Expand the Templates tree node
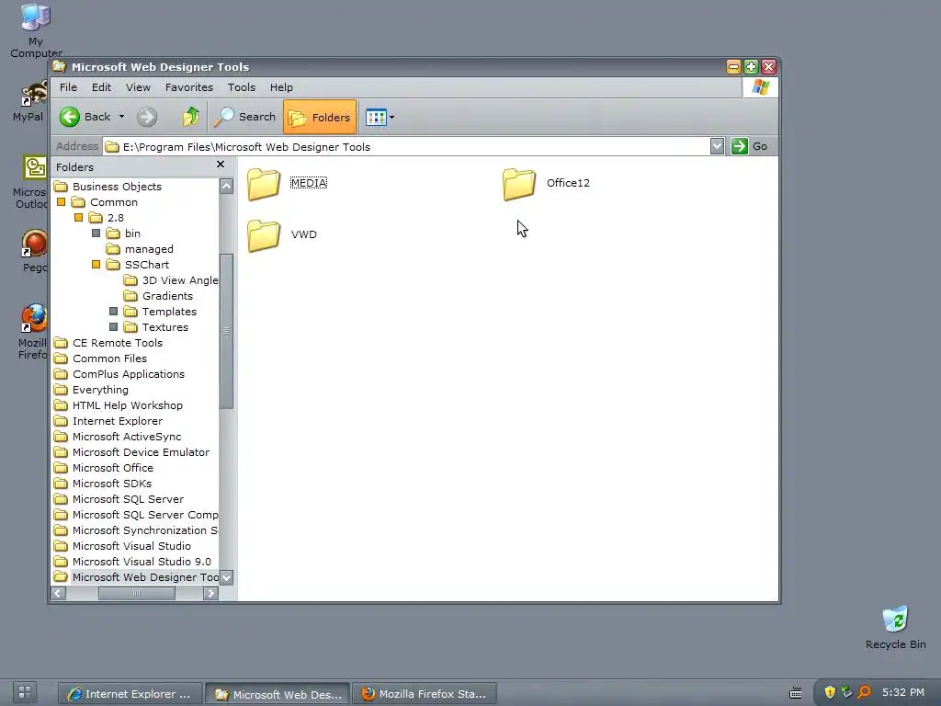 [113, 311]
